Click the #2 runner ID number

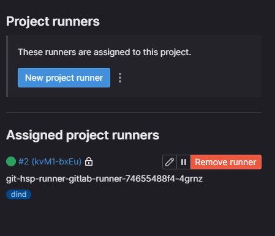pos(23,161)
